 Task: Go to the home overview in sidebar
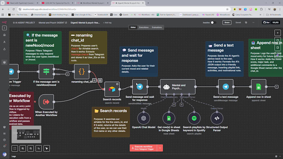[x=5, y=35]
